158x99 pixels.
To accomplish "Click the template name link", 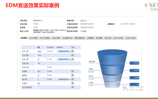I will (83, 21).
